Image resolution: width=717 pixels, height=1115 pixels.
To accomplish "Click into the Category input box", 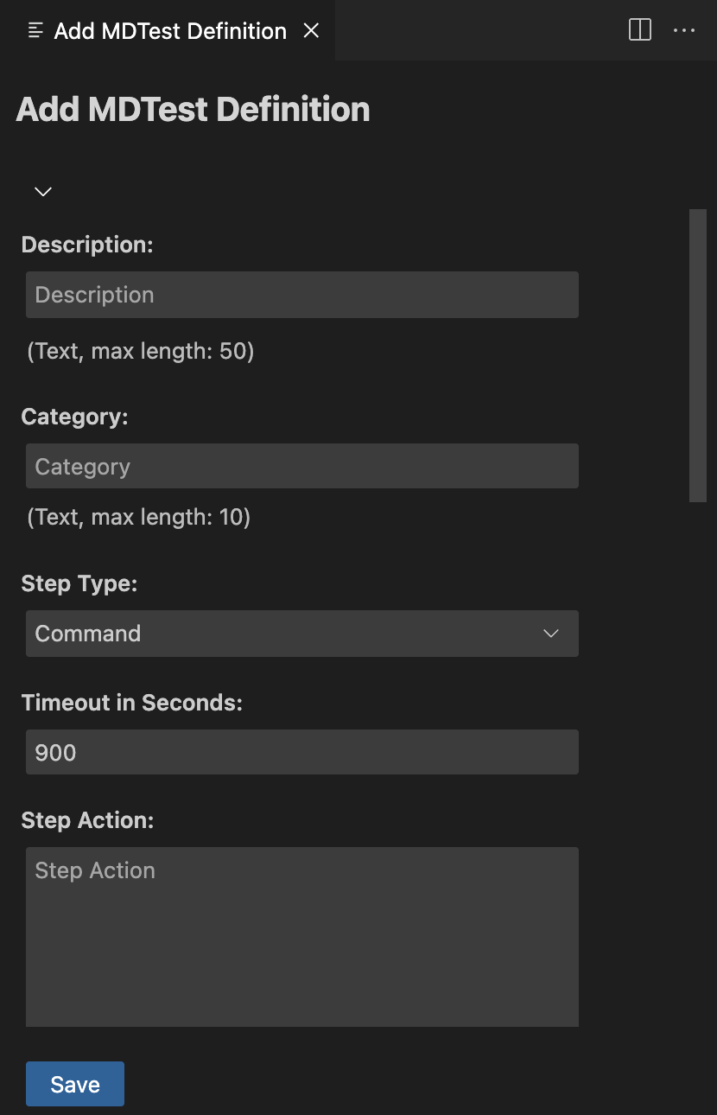I will [302, 467].
